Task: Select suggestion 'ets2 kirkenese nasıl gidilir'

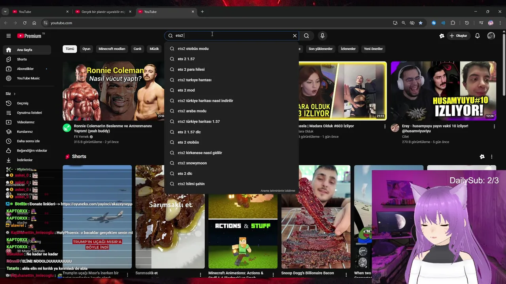Action: click(231, 153)
